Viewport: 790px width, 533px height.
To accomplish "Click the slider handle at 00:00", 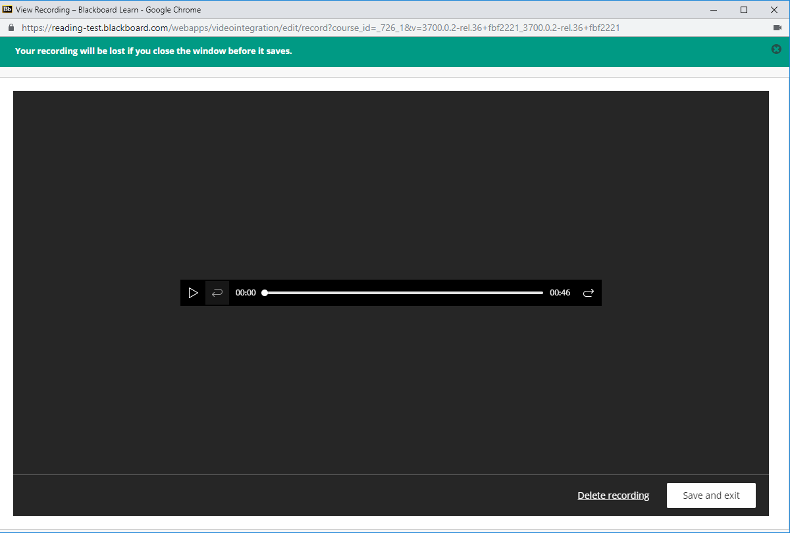I will pyautogui.click(x=265, y=293).
